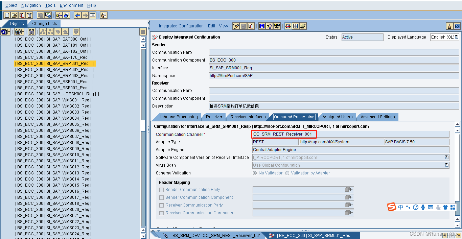Toggle Chinese input on the Sogou bar
Screen dimensions: 462x239
click(401, 207)
